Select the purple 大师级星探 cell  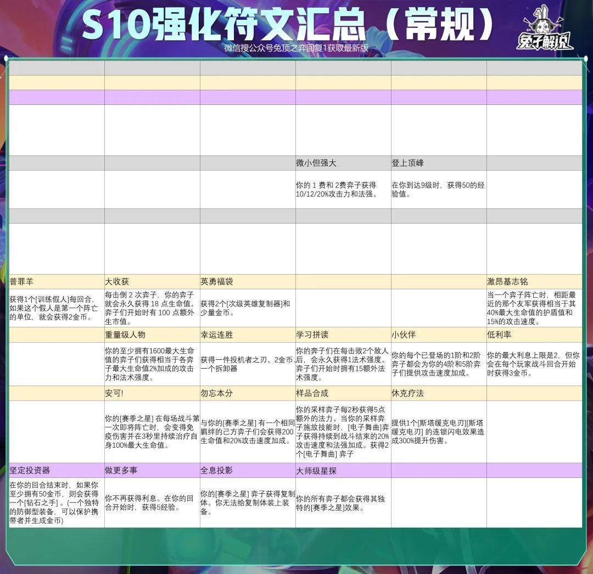tap(343, 470)
